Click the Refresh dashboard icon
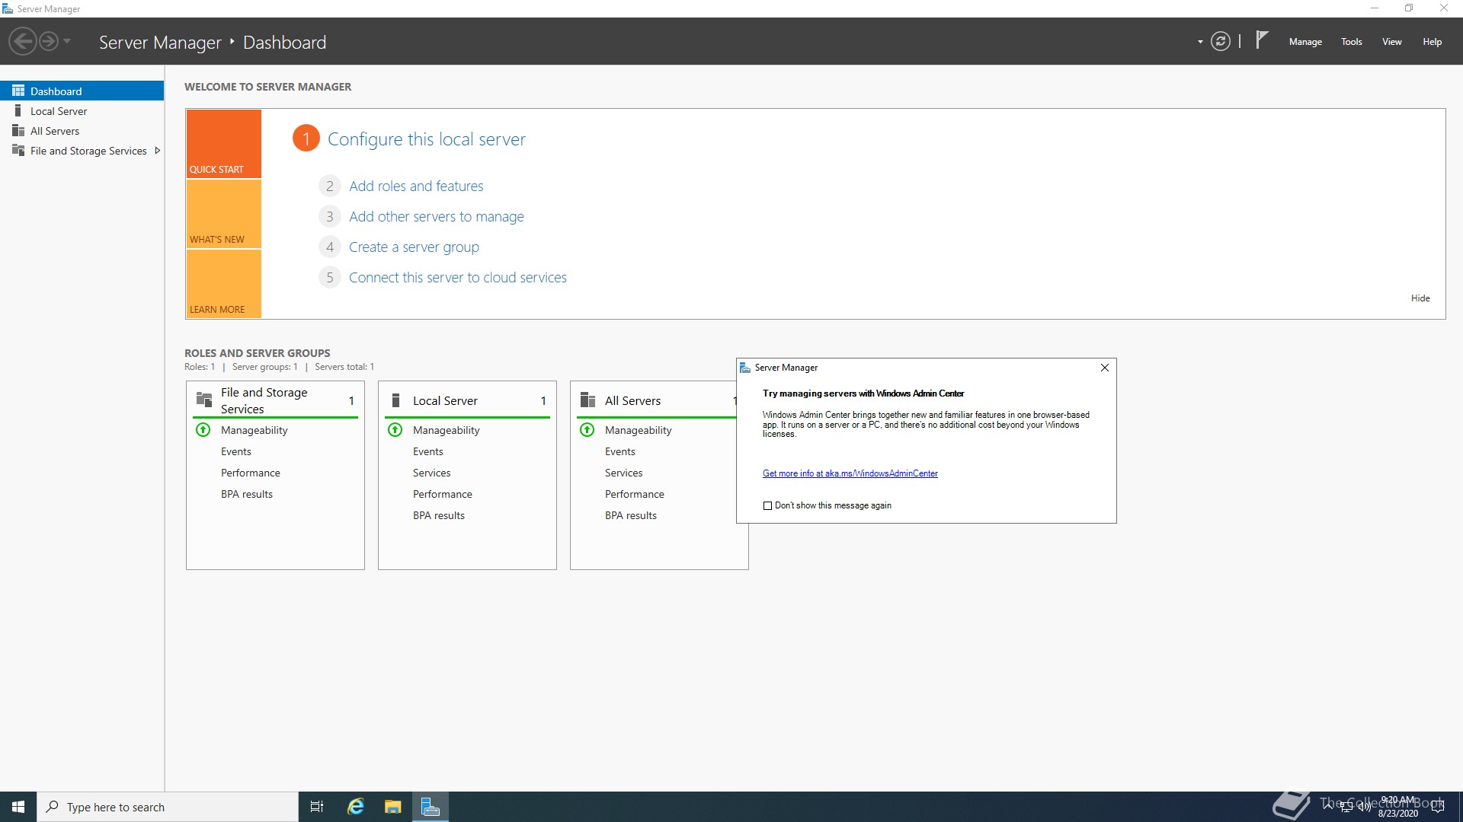The width and height of the screenshot is (1463, 822). (1221, 41)
